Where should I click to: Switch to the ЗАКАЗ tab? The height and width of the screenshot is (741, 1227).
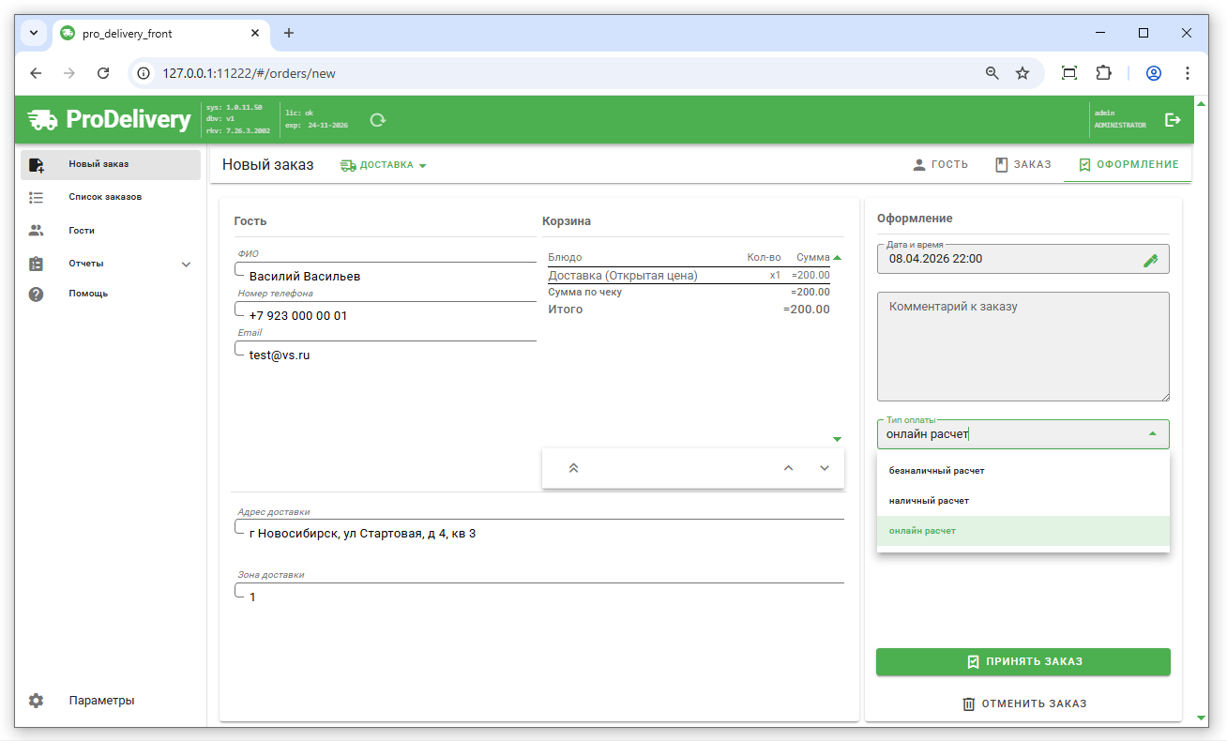(x=1022, y=164)
